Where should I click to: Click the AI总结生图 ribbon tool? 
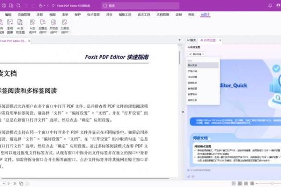pos(20,27)
